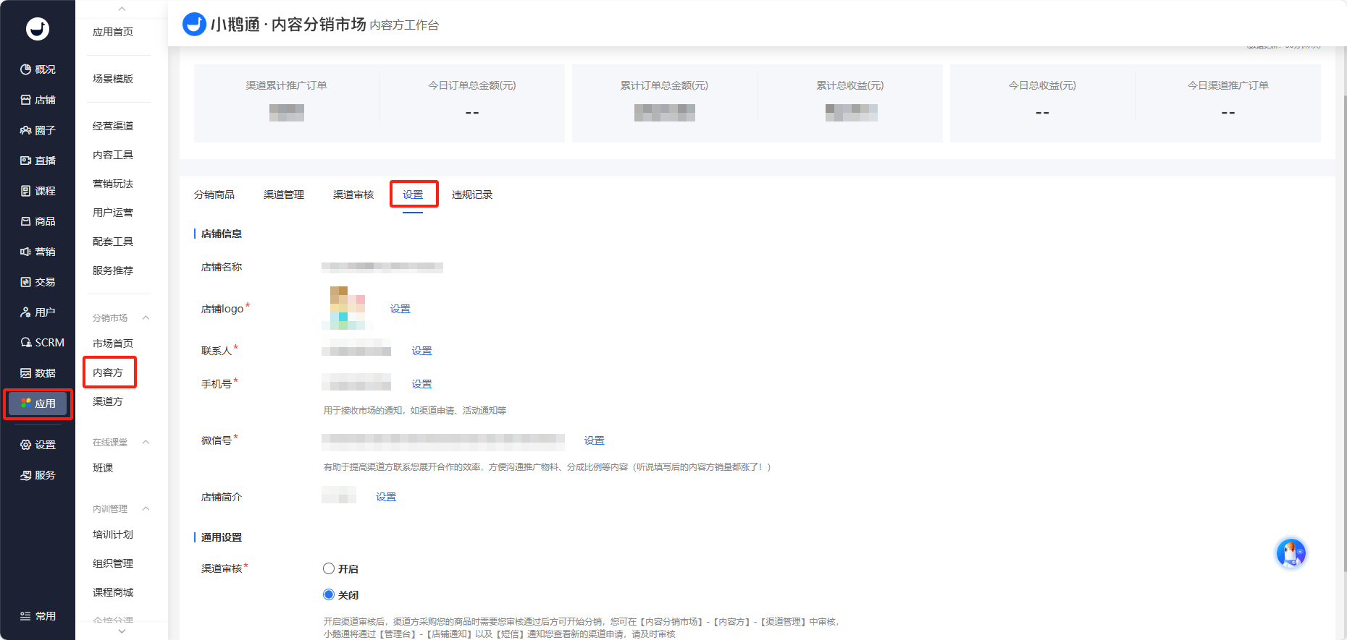Click 设置 link beside 联系人

tap(422, 351)
